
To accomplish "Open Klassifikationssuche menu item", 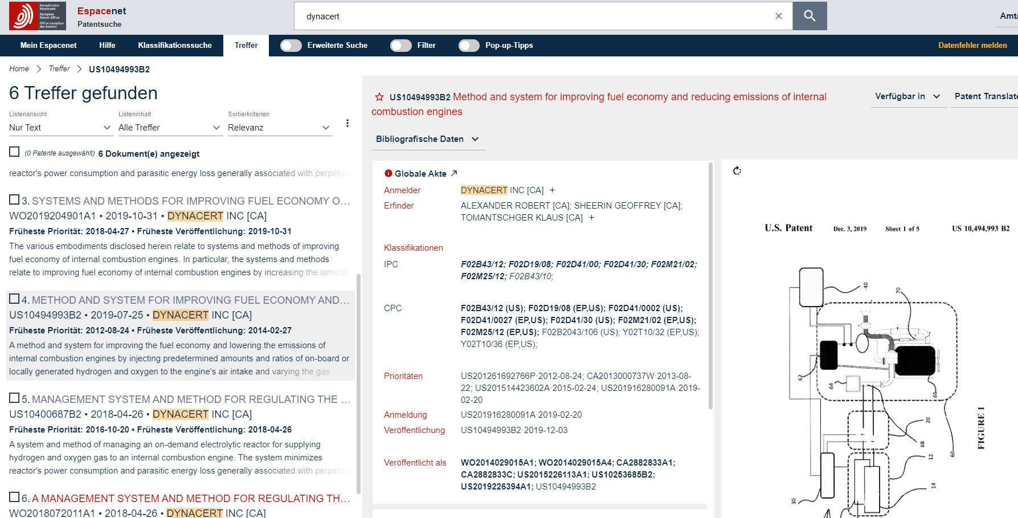I will click(175, 46).
